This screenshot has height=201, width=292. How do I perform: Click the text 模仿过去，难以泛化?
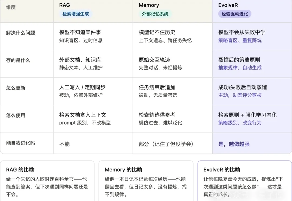pyautogui.click(x=160, y=123)
